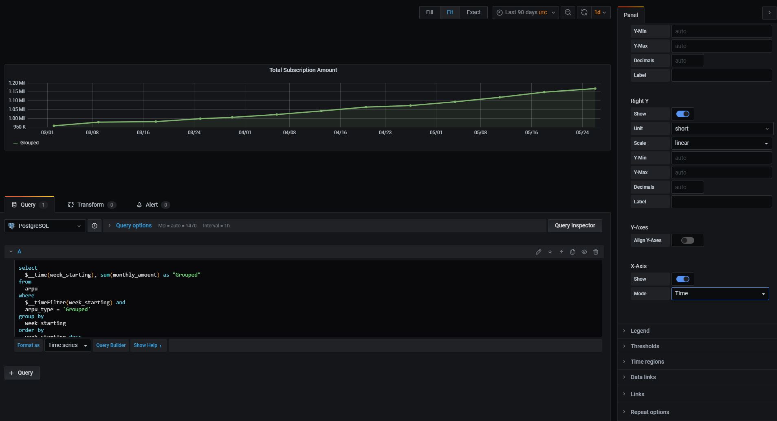The image size is (777, 421).
Task: Move query A down using the arrow icon
Action: [549, 251]
